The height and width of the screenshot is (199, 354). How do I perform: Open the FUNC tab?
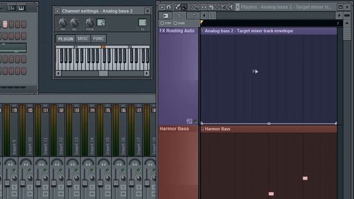pos(98,39)
